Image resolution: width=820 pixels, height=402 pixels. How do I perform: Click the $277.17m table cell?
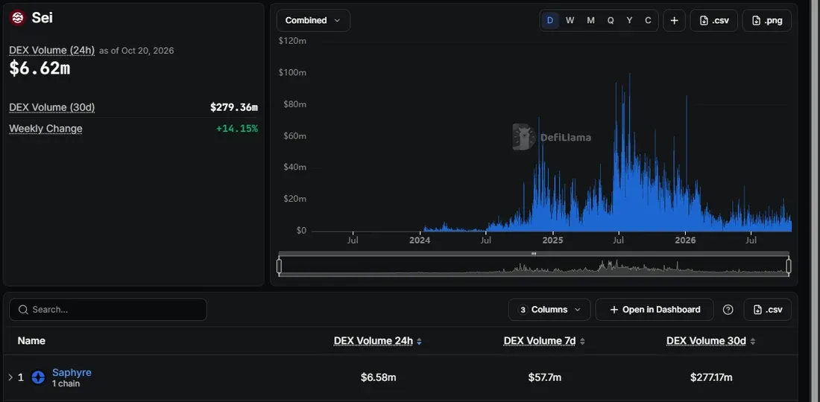click(711, 377)
